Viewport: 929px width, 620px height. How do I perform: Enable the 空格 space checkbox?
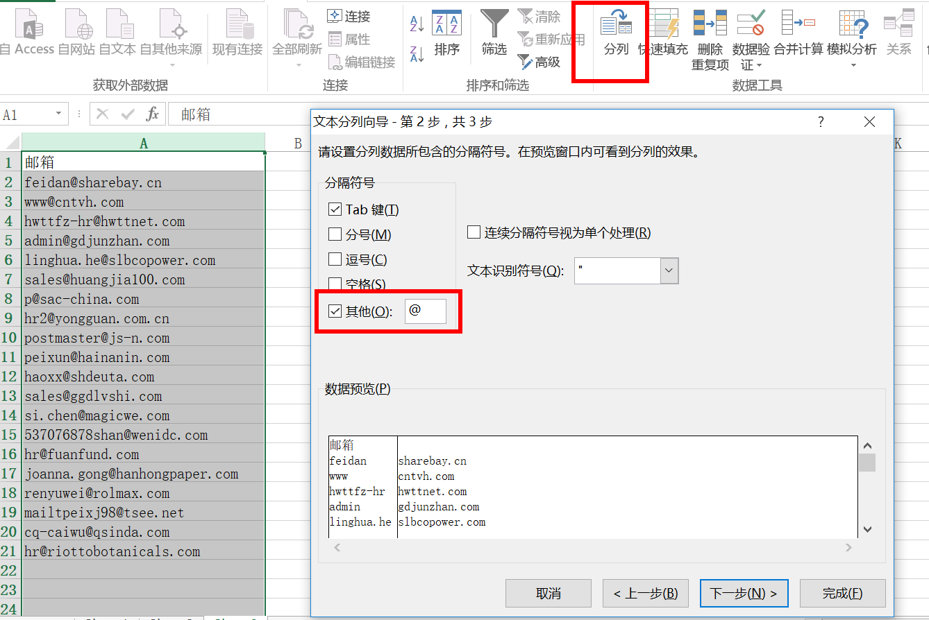click(335, 284)
